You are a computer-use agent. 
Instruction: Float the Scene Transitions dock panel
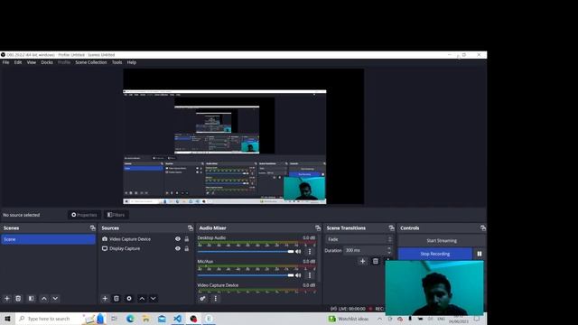pyautogui.click(x=391, y=228)
